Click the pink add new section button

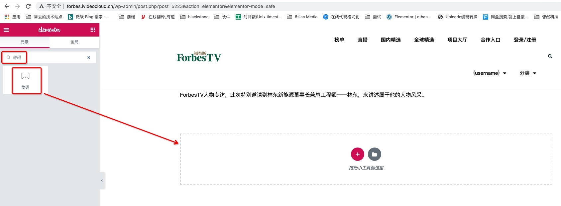point(357,154)
